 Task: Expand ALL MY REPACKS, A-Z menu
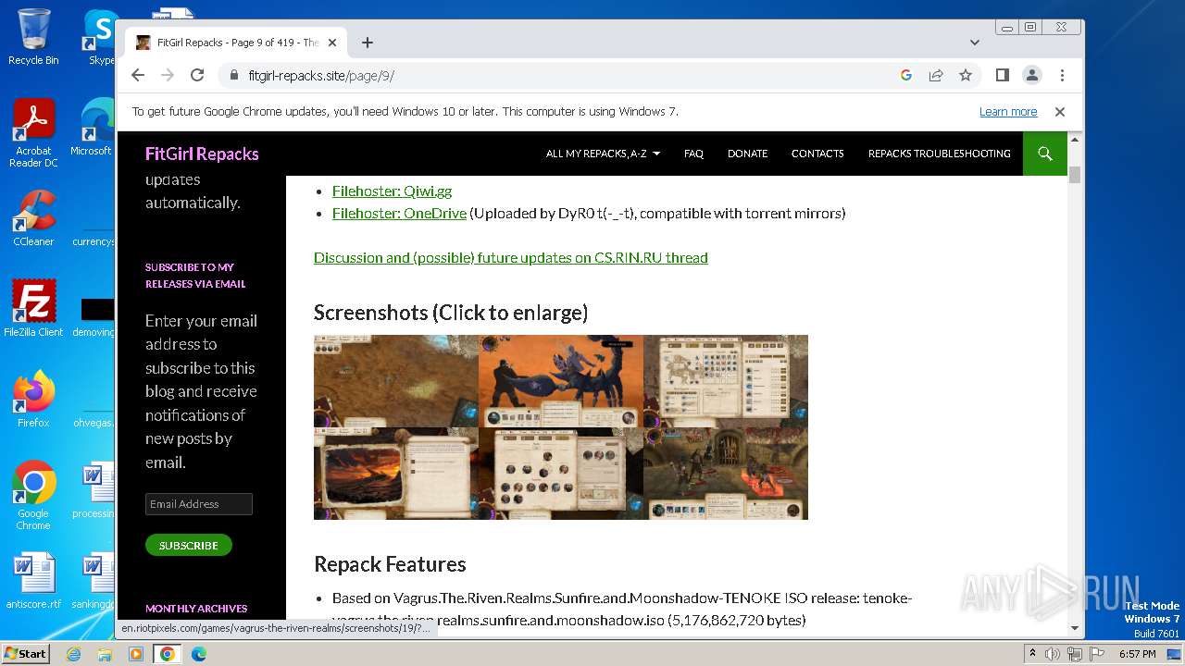point(603,154)
